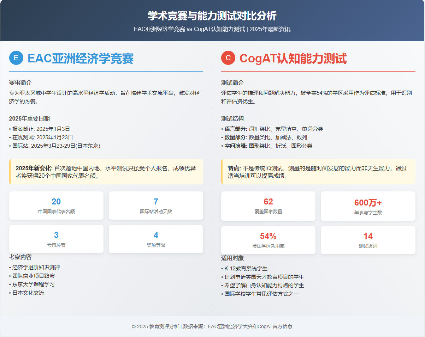425x337 pixels.
Task: Click the 适用对象 heading
Action: click(x=232, y=258)
